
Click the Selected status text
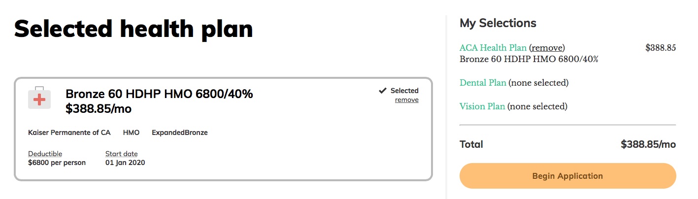coord(404,91)
